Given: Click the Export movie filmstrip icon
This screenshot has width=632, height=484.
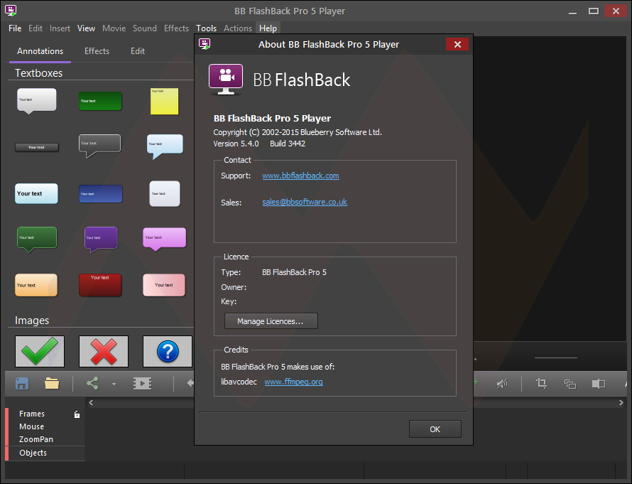Looking at the screenshot, I should pos(142,384).
